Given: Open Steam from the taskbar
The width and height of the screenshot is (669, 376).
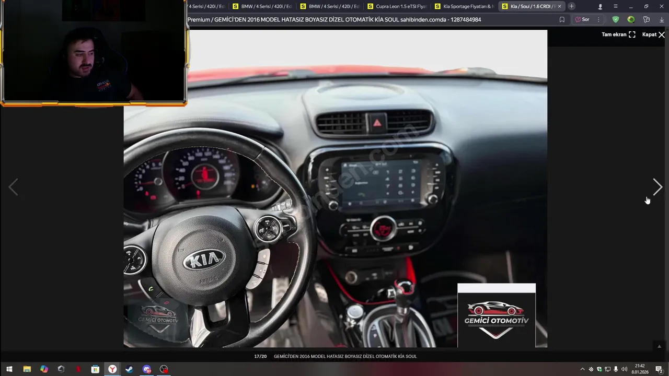Looking at the screenshot, I should pos(130,369).
